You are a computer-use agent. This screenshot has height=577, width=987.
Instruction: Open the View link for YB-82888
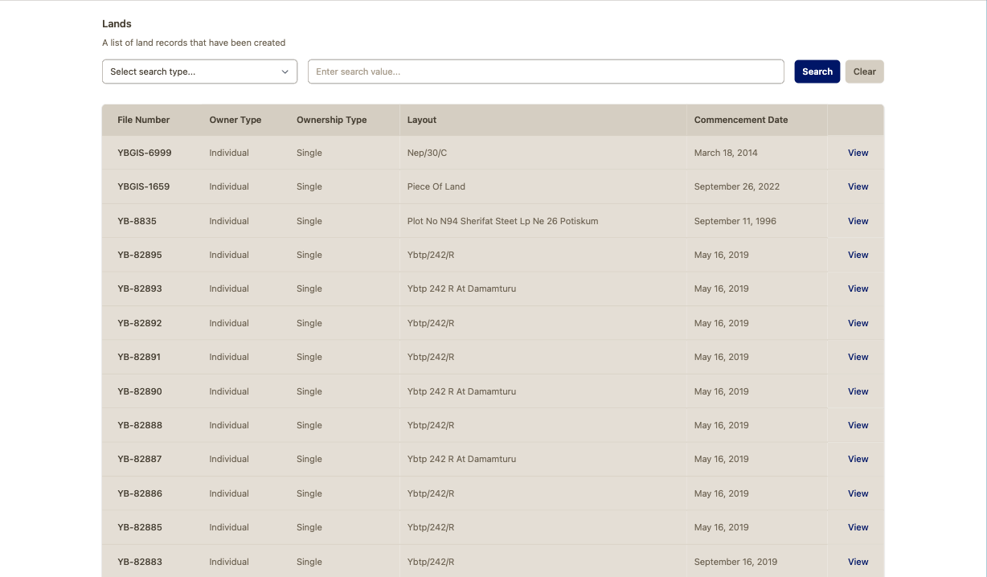(858, 425)
